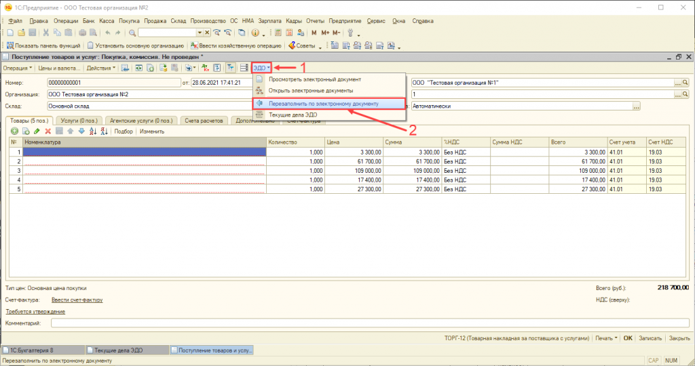This screenshot has height=366, width=695.
Task: Expand the Печать dropdown button
Action: (605, 338)
